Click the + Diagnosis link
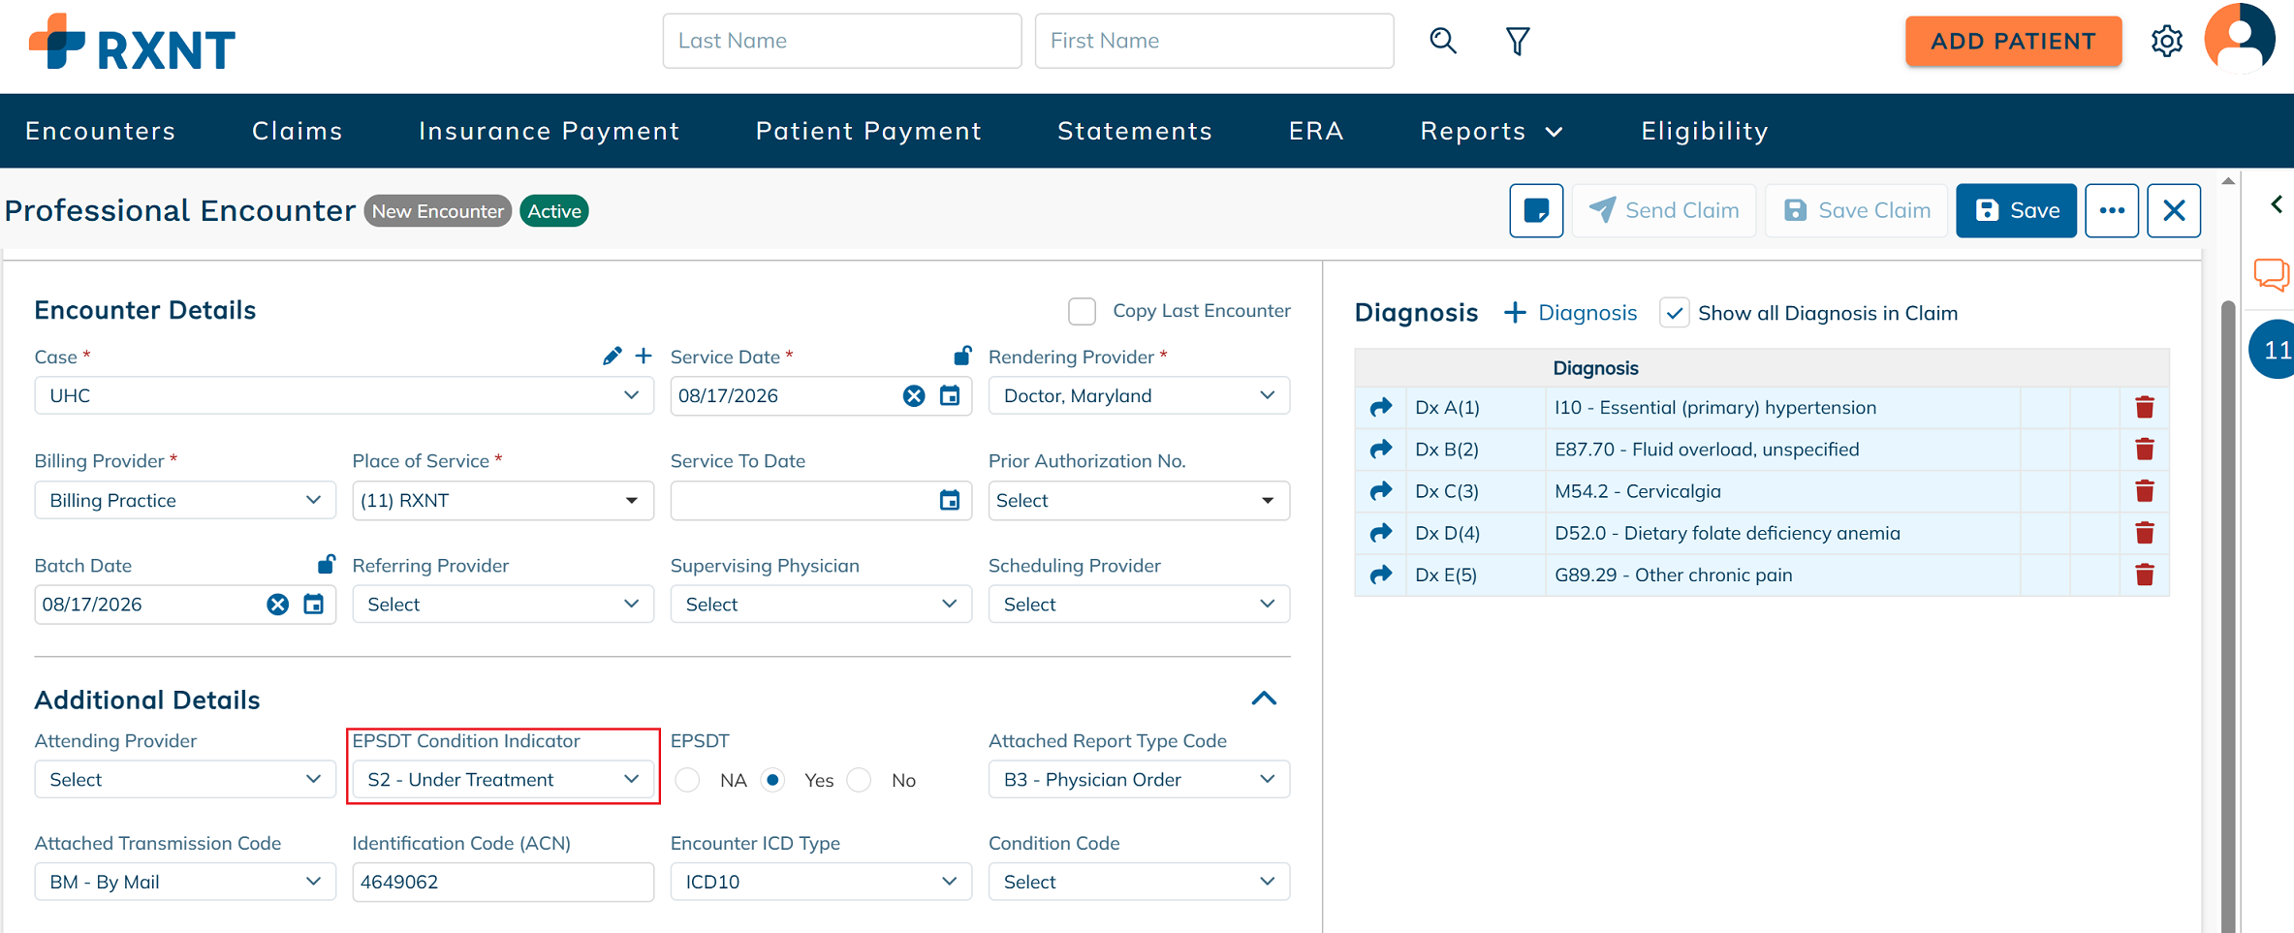This screenshot has width=2294, height=933. 1570,313
